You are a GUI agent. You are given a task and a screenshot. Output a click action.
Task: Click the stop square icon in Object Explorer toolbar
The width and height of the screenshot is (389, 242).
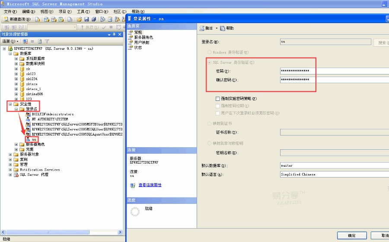[x=32, y=41]
